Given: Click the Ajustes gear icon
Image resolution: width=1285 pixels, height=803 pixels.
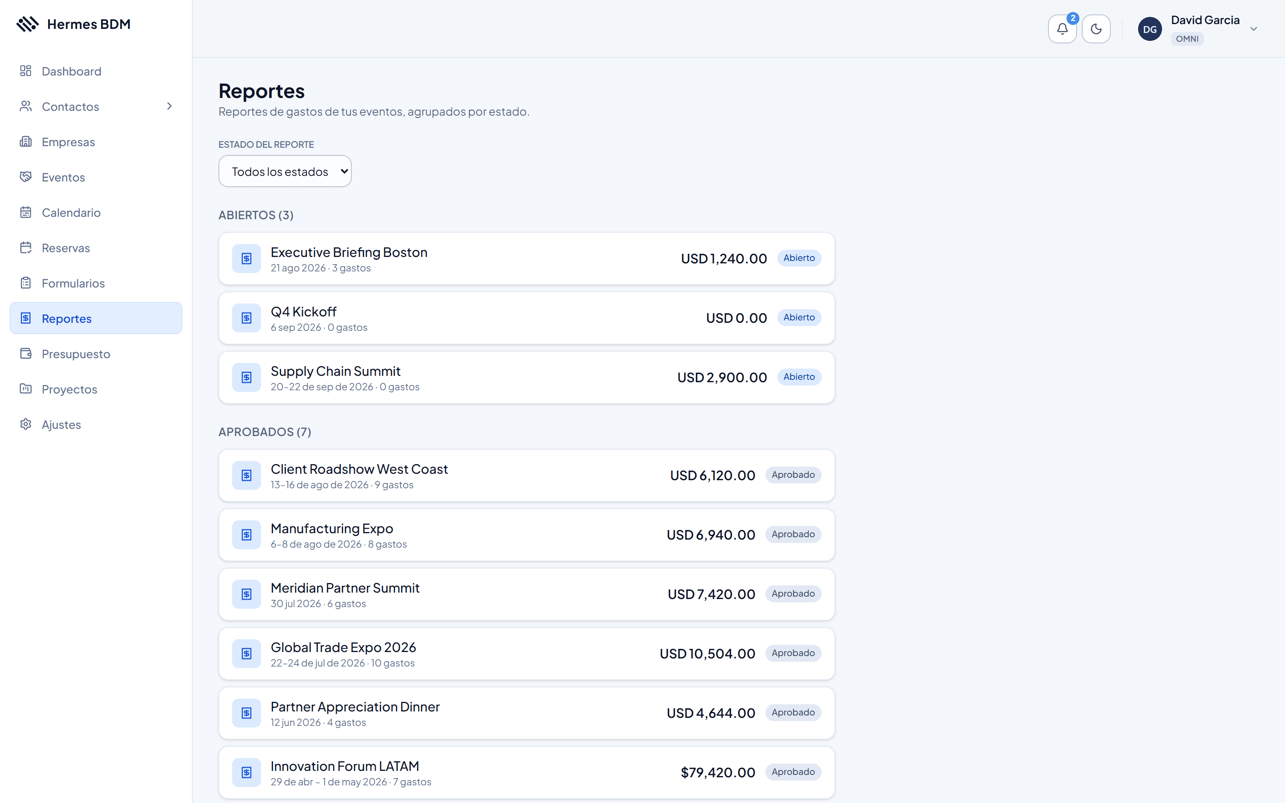Looking at the screenshot, I should [x=25, y=424].
